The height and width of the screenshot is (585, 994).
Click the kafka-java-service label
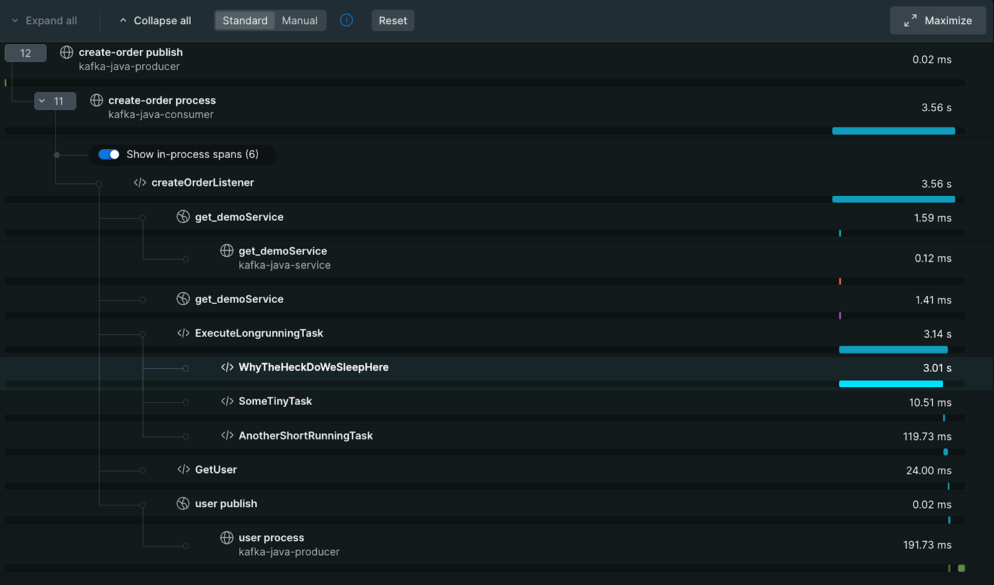click(x=285, y=265)
